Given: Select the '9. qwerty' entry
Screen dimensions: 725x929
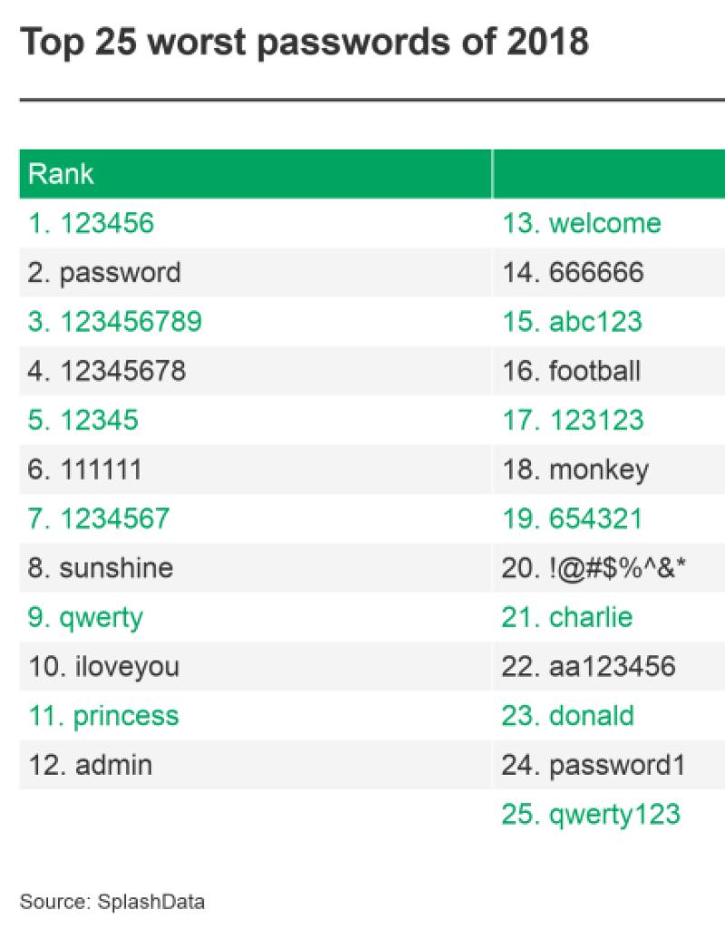Looking at the screenshot, I should pos(85,618).
